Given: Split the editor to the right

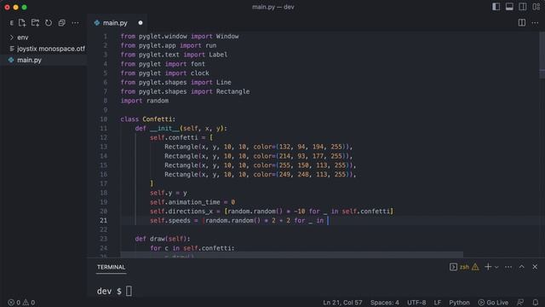Looking at the screenshot, I should 522,23.
